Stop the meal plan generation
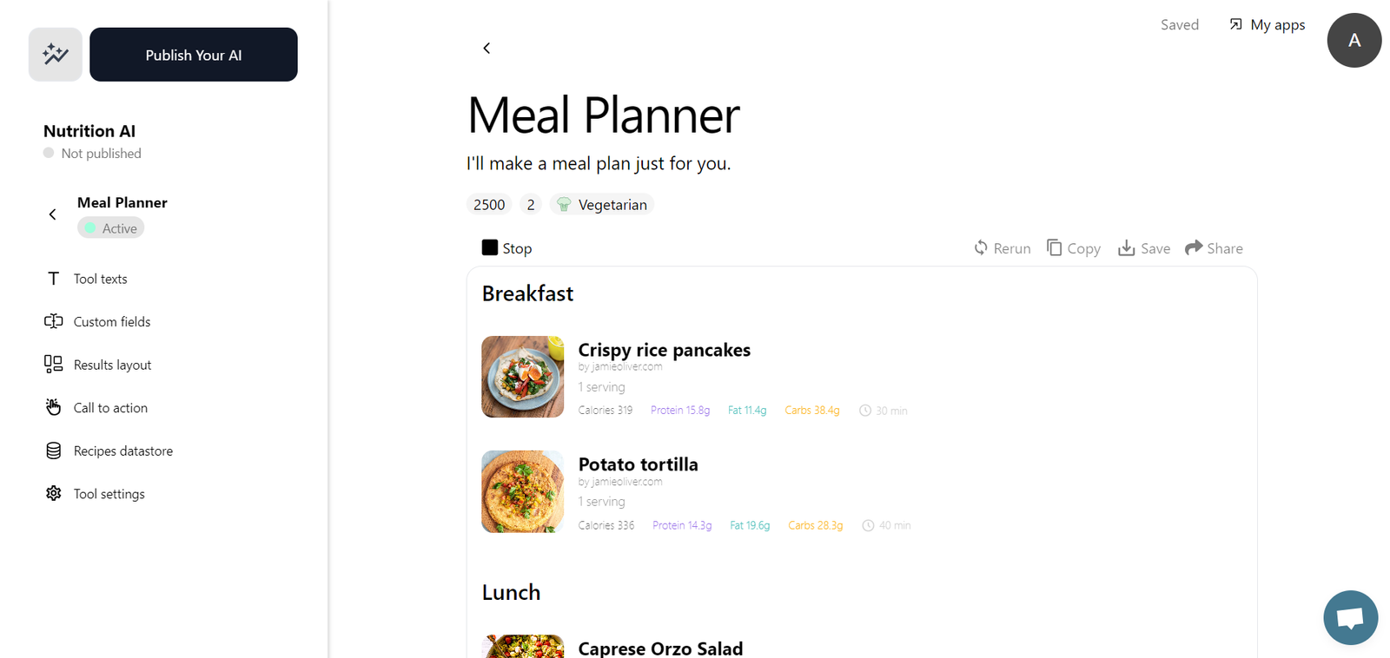 coord(506,248)
